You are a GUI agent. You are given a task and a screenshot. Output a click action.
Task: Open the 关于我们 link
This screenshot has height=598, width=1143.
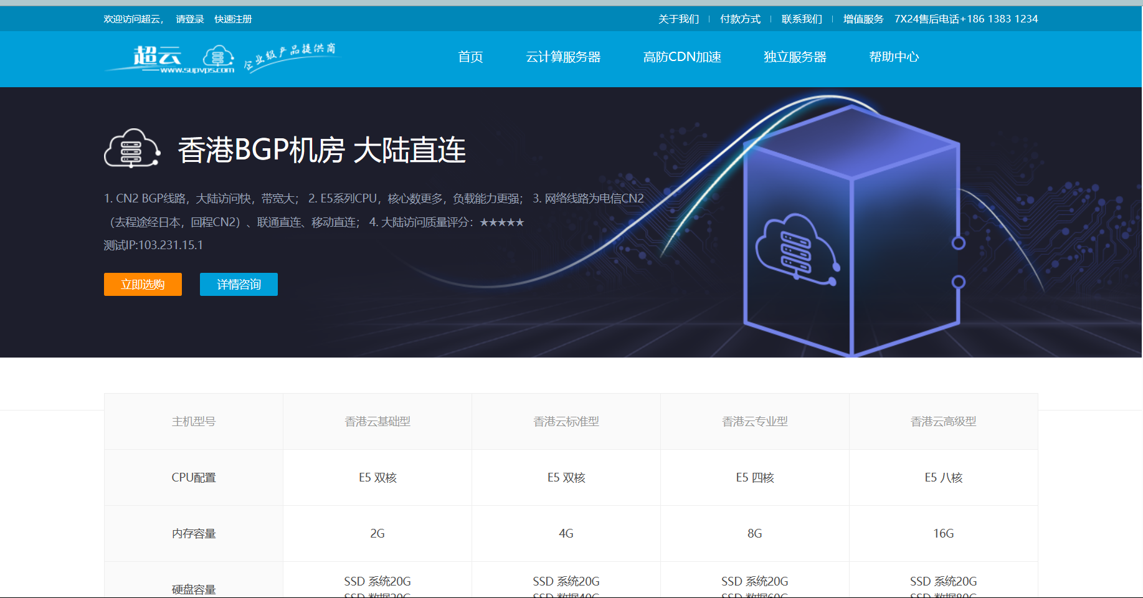[678, 19]
